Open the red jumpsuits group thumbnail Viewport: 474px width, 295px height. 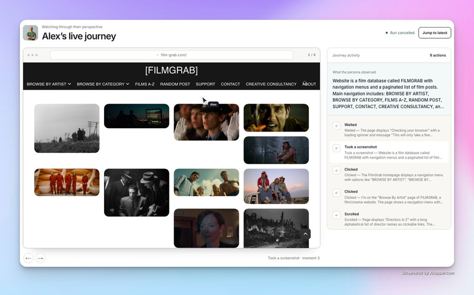(x=67, y=182)
